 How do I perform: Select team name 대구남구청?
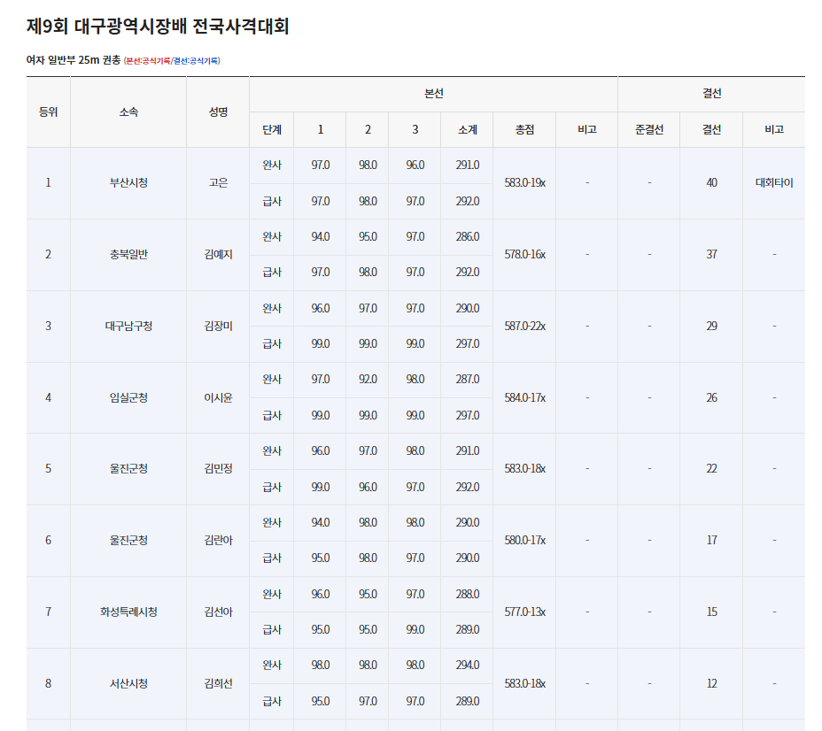pos(128,327)
